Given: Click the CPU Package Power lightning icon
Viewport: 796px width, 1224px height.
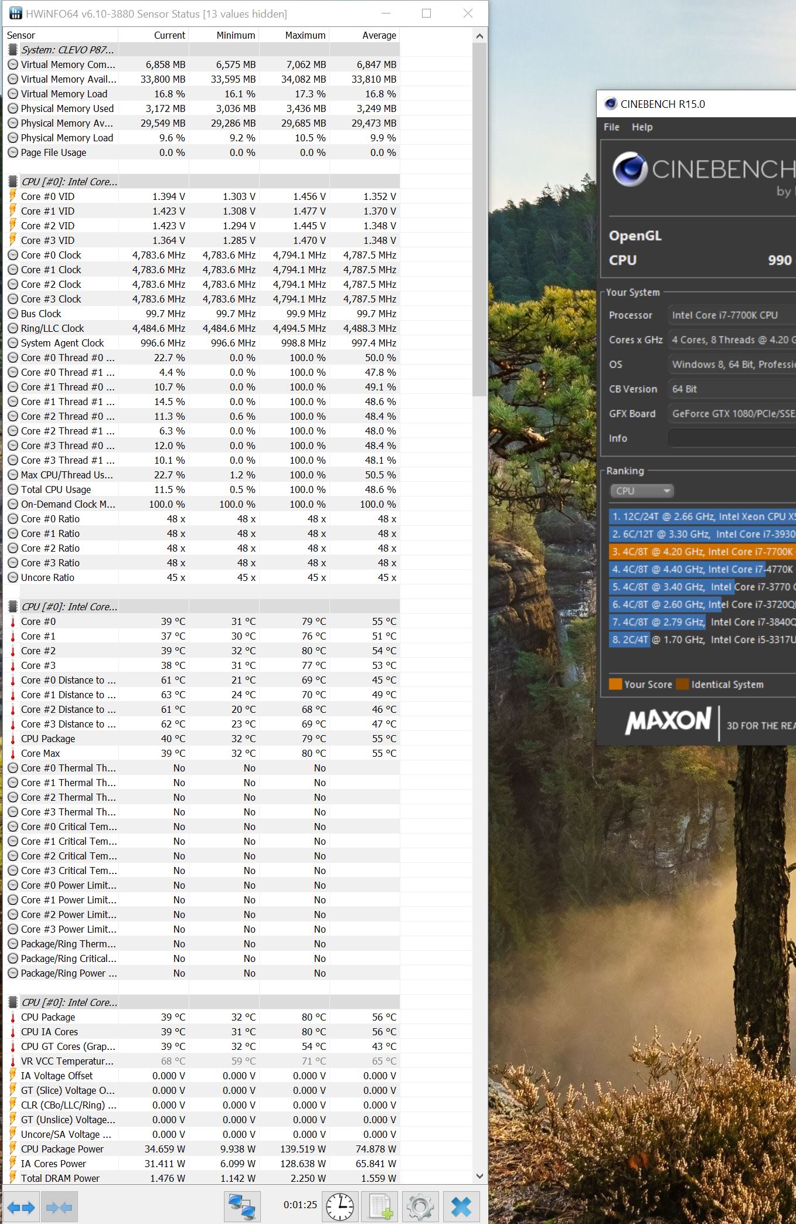Looking at the screenshot, I should [x=13, y=1149].
